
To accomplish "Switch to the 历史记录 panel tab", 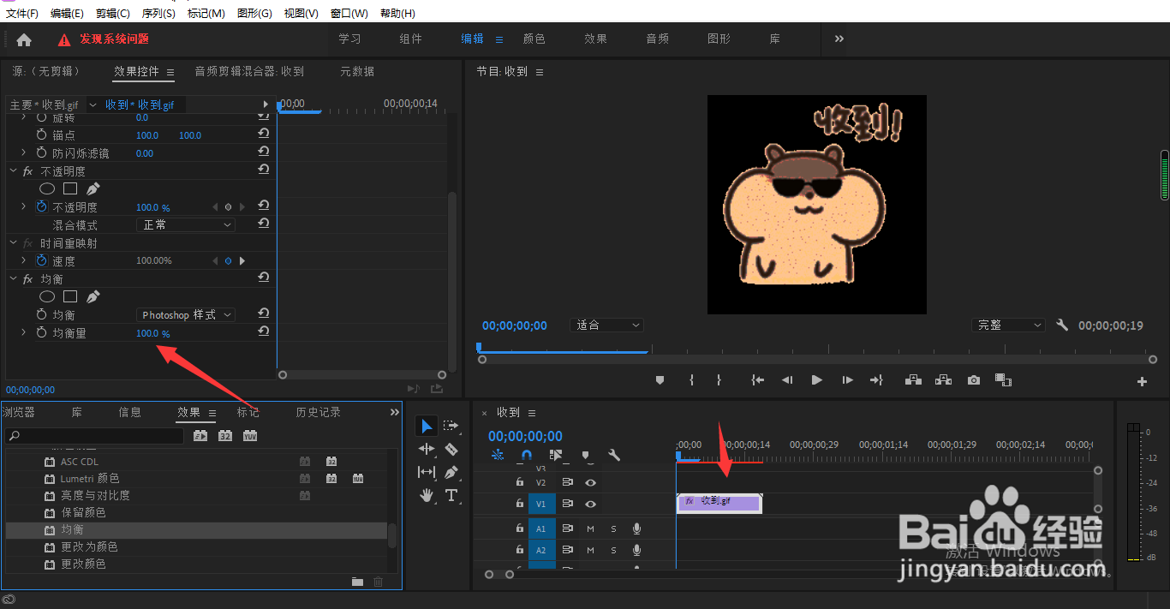I will click(x=318, y=412).
